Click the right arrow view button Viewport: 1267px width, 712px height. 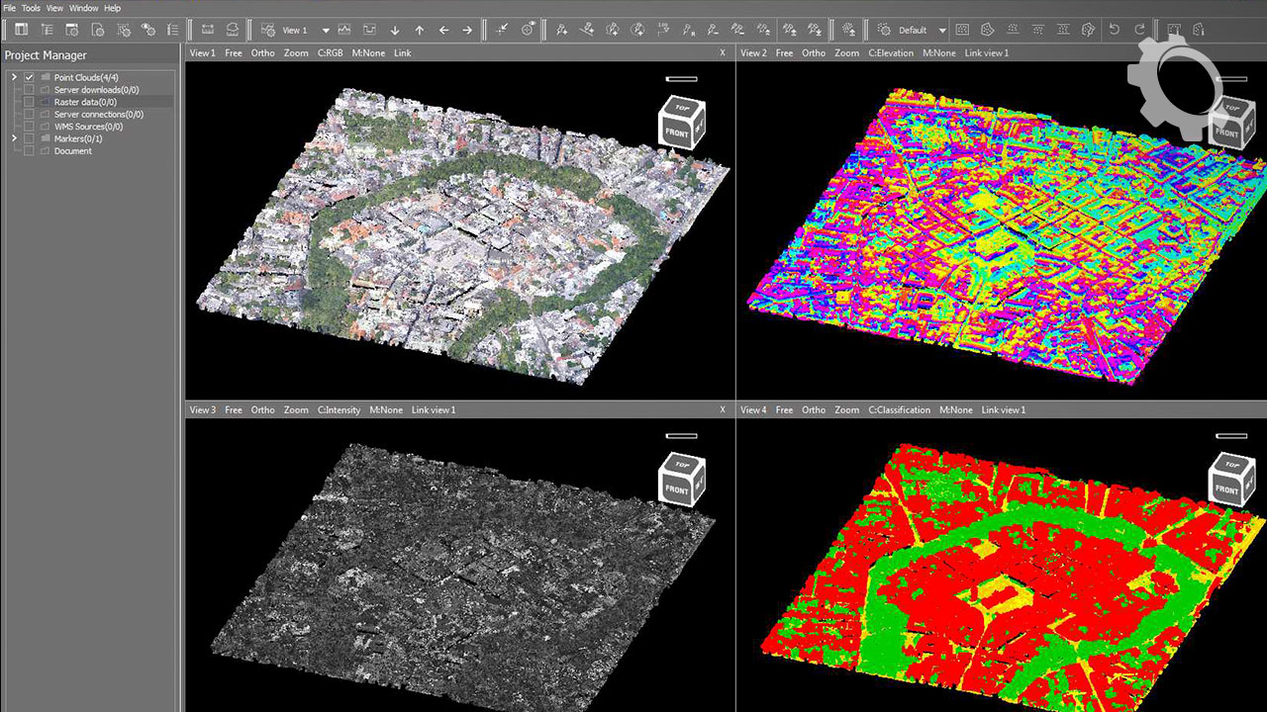467,30
